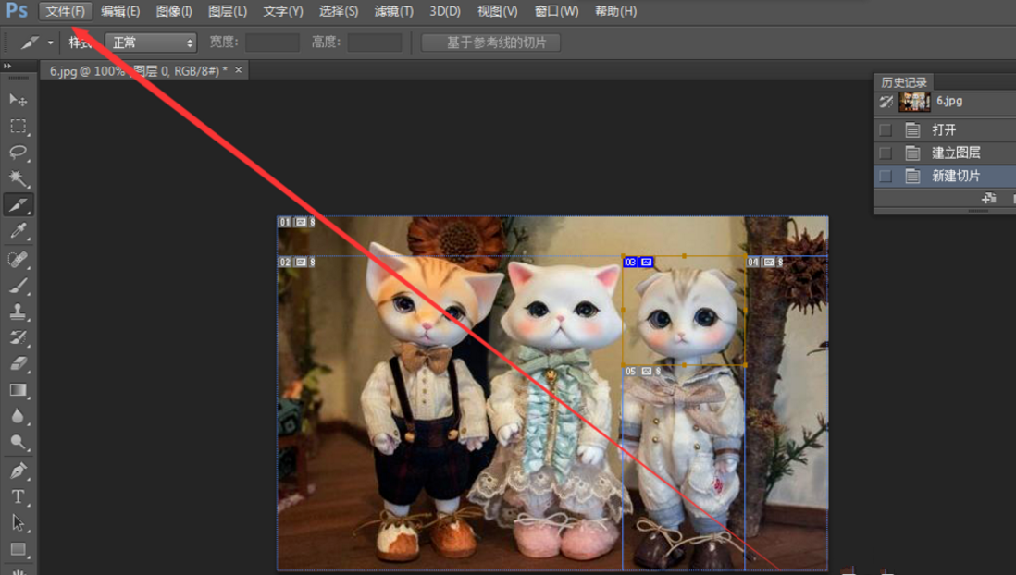Screen dimensions: 1016x575
Task: Select the Lasso tool
Action: pyautogui.click(x=18, y=153)
